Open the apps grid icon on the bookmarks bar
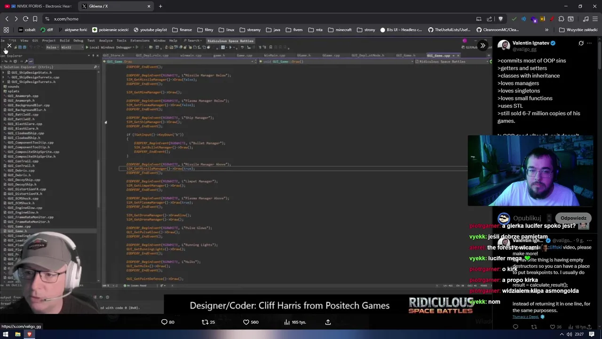This screenshot has width=602, height=339. tap(6, 30)
